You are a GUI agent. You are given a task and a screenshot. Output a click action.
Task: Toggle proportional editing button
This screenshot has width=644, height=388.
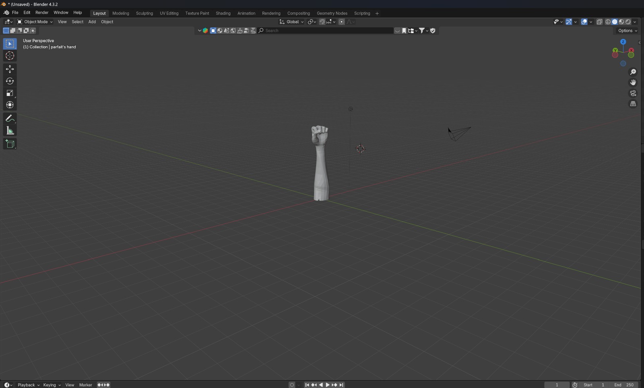click(342, 22)
